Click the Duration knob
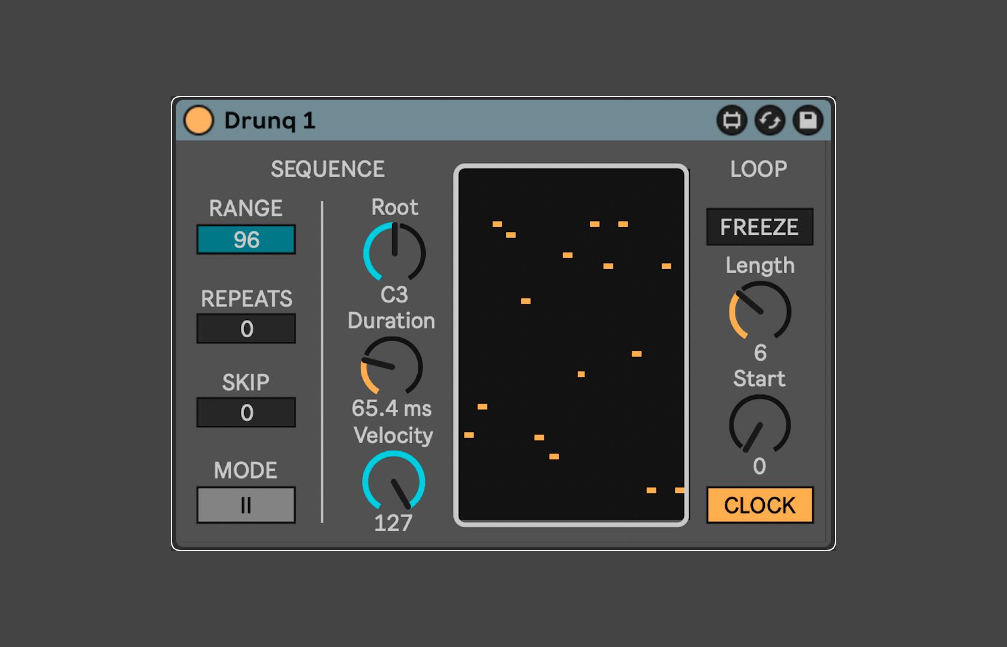 point(392,367)
